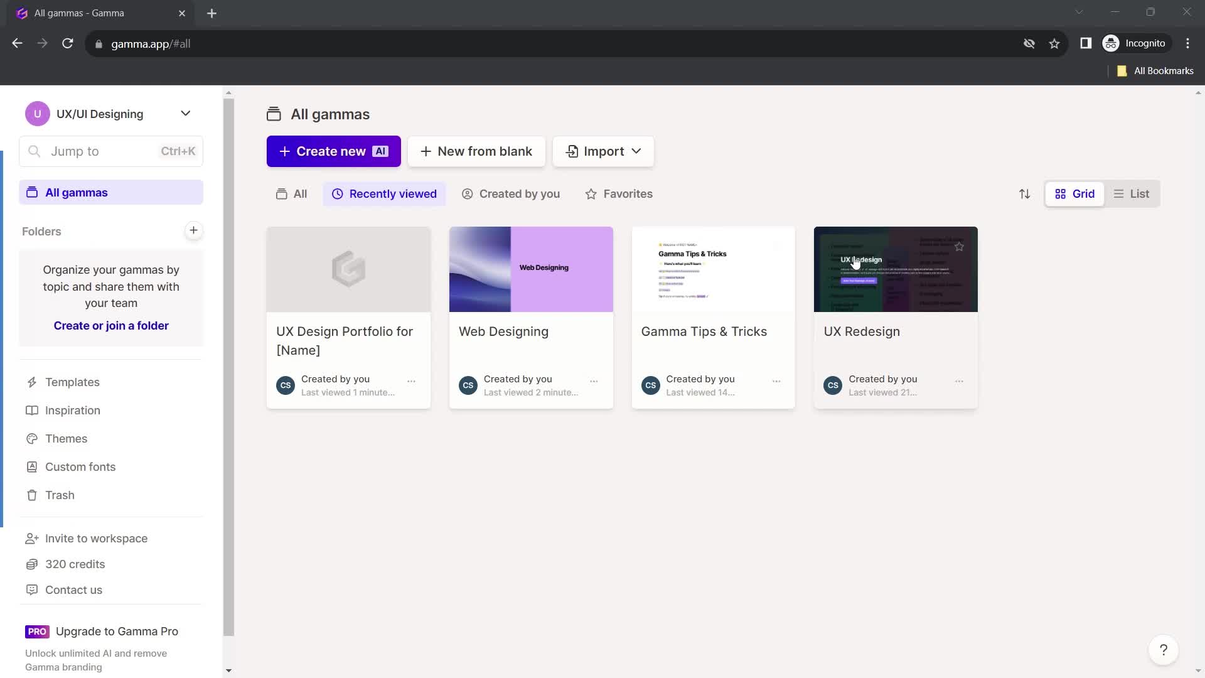This screenshot has height=678, width=1205.
Task: Toggle the Favorites filter tab
Action: tap(619, 193)
